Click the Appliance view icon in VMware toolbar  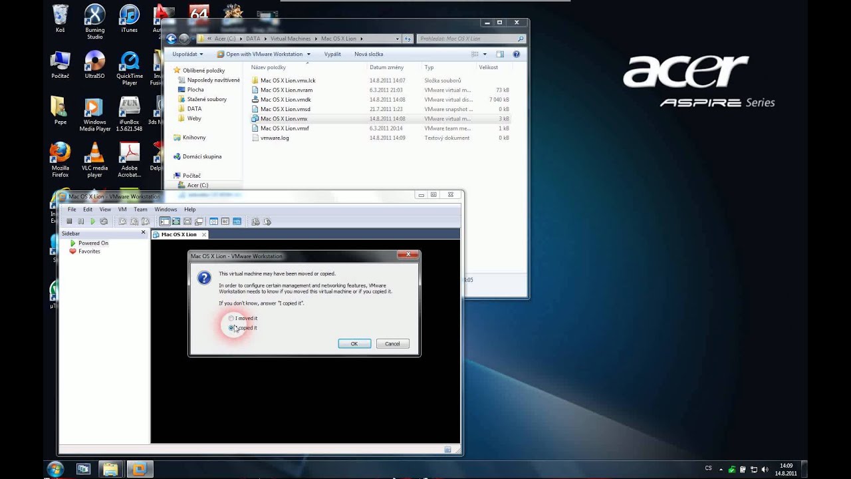pyautogui.click(x=225, y=222)
